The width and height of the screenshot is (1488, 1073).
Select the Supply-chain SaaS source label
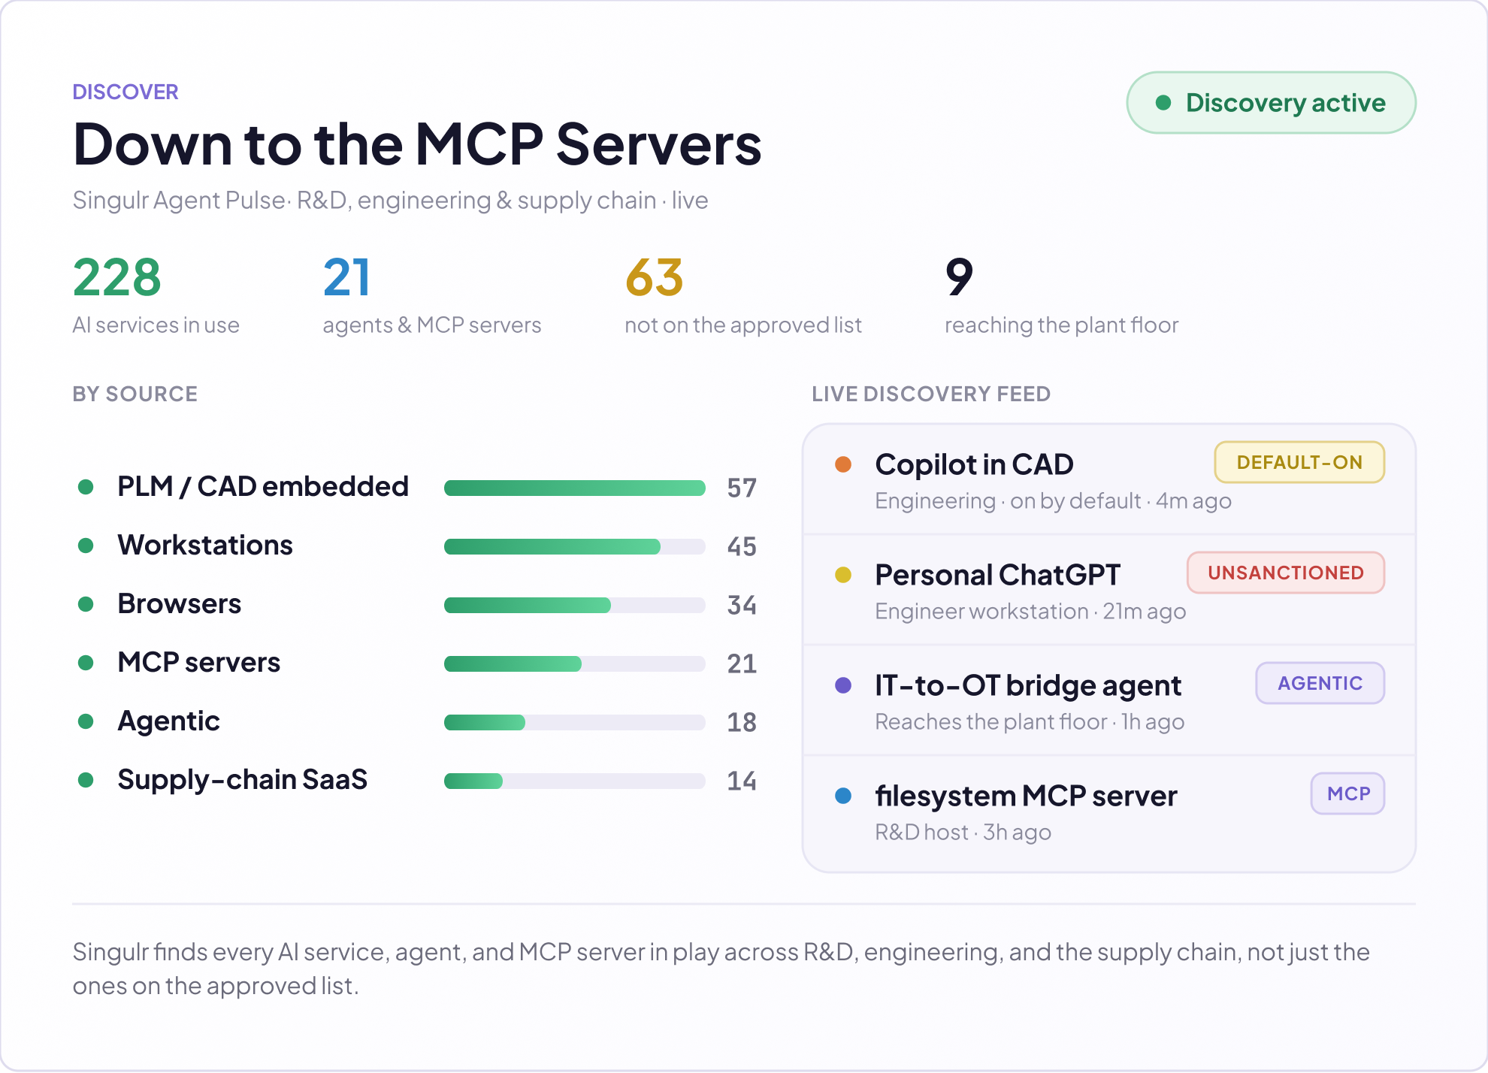[x=242, y=780]
